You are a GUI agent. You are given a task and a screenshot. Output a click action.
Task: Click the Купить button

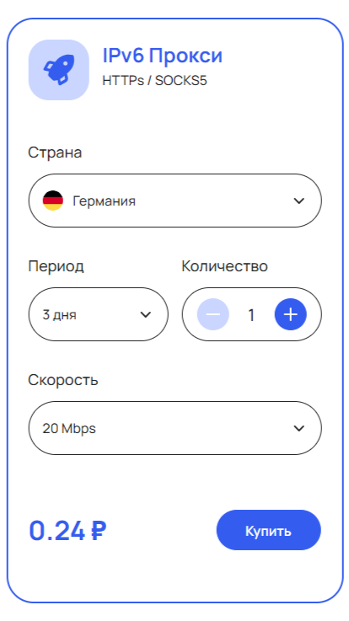tap(269, 530)
